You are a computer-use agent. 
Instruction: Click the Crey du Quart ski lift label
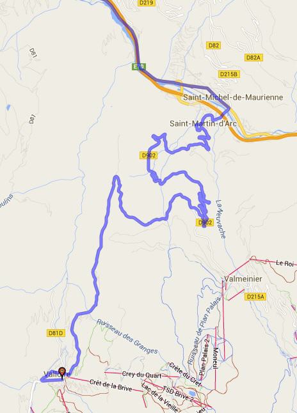coord(141,375)
